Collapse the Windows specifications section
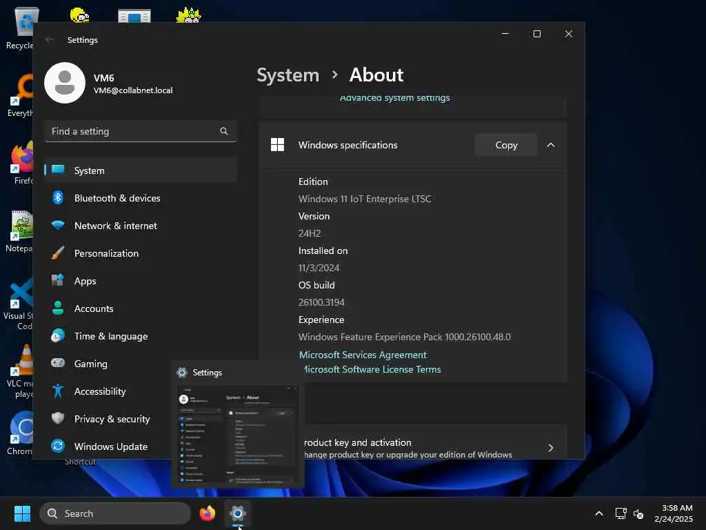Screen dimensions: 706x530 coord(551,145)
